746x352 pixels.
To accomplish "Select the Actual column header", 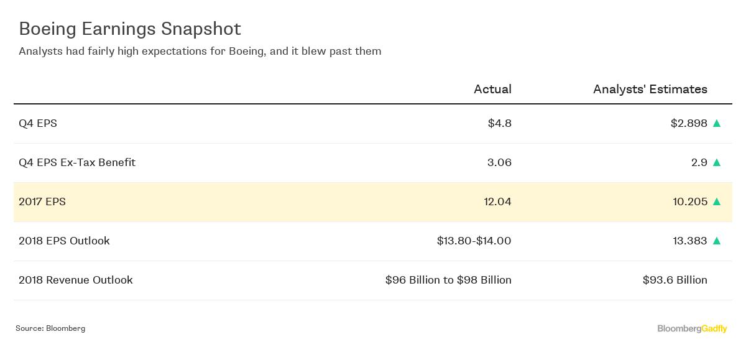I will (x=492, y=89).
